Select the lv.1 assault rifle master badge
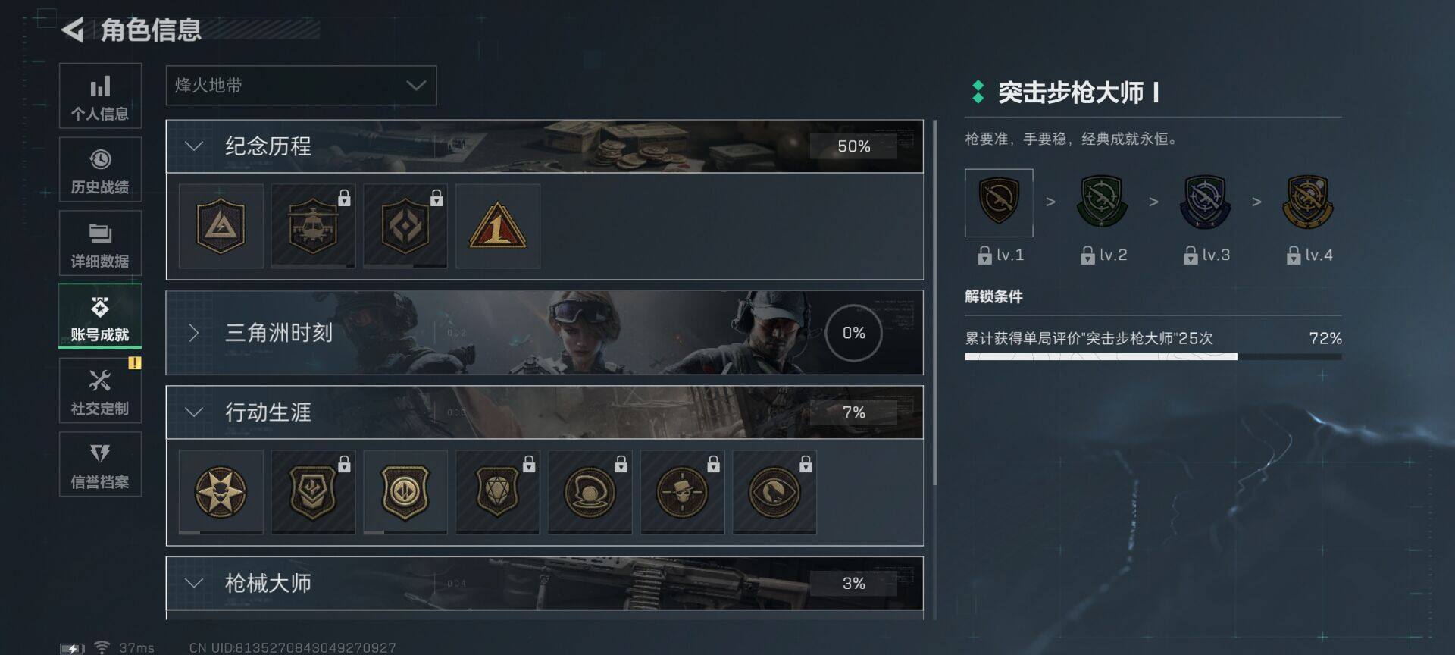This screenshot has width=1455, height=655. pos(999,202)
